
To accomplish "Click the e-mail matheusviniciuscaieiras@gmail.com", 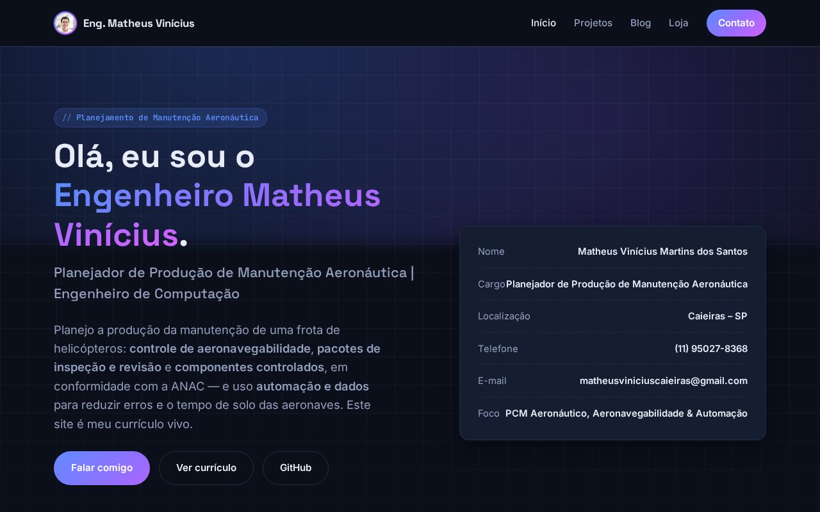I will click(664, 381).
